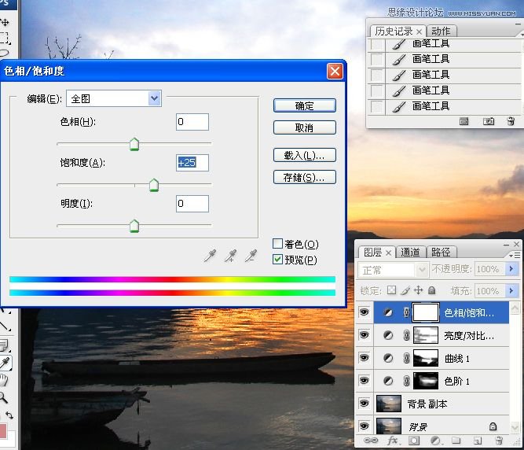
Task: Select the Move tool in toolbar
Action: [5, 22]
